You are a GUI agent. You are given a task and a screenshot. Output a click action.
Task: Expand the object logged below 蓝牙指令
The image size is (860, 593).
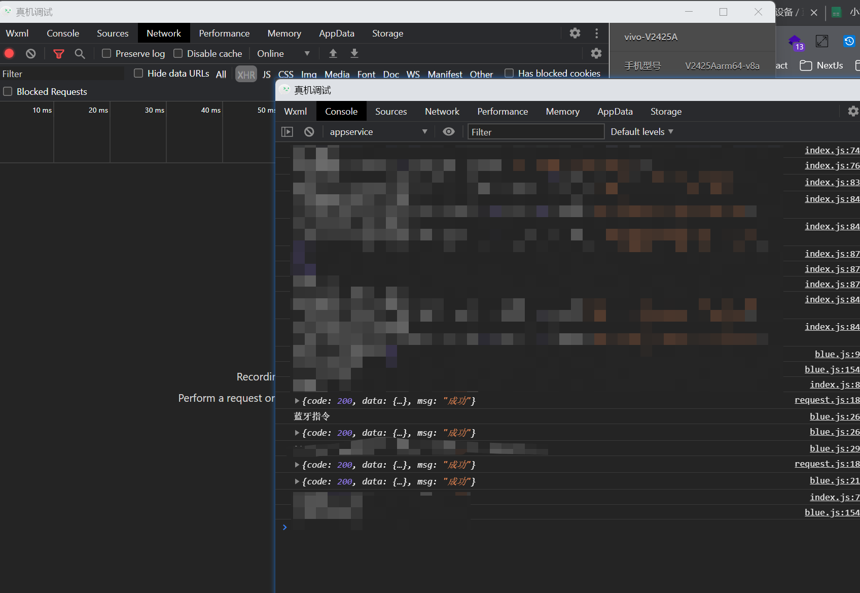click(297, 433)
